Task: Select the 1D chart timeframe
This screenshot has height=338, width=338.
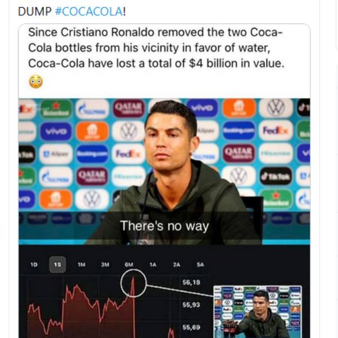Action: tap(34, 264)
